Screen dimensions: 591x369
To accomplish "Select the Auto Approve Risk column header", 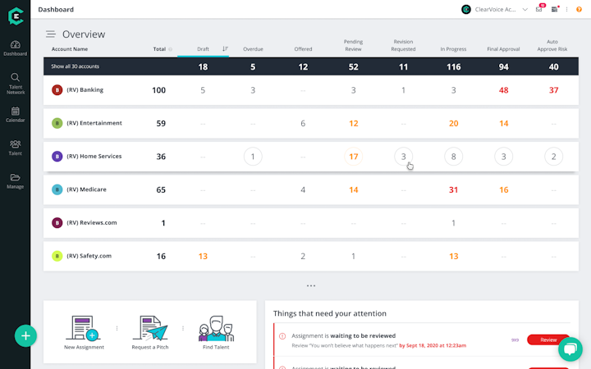I will click(x=552, y=45).
